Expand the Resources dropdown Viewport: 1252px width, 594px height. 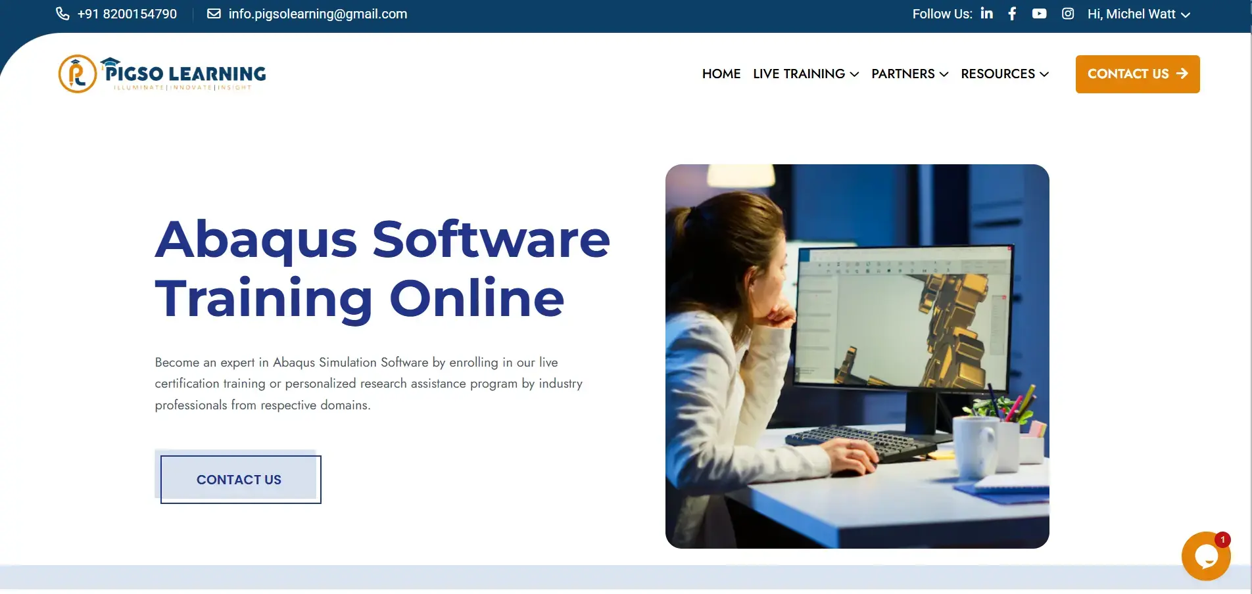(x=1004, y=74)
